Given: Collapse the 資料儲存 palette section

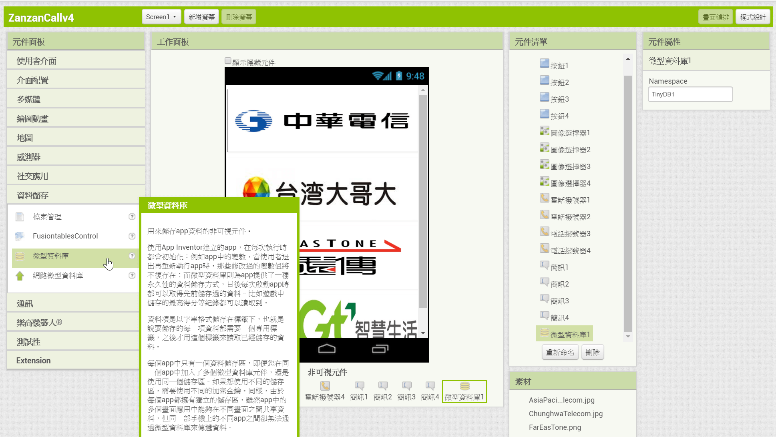Looking at the screenshot, I should (76, 195).
